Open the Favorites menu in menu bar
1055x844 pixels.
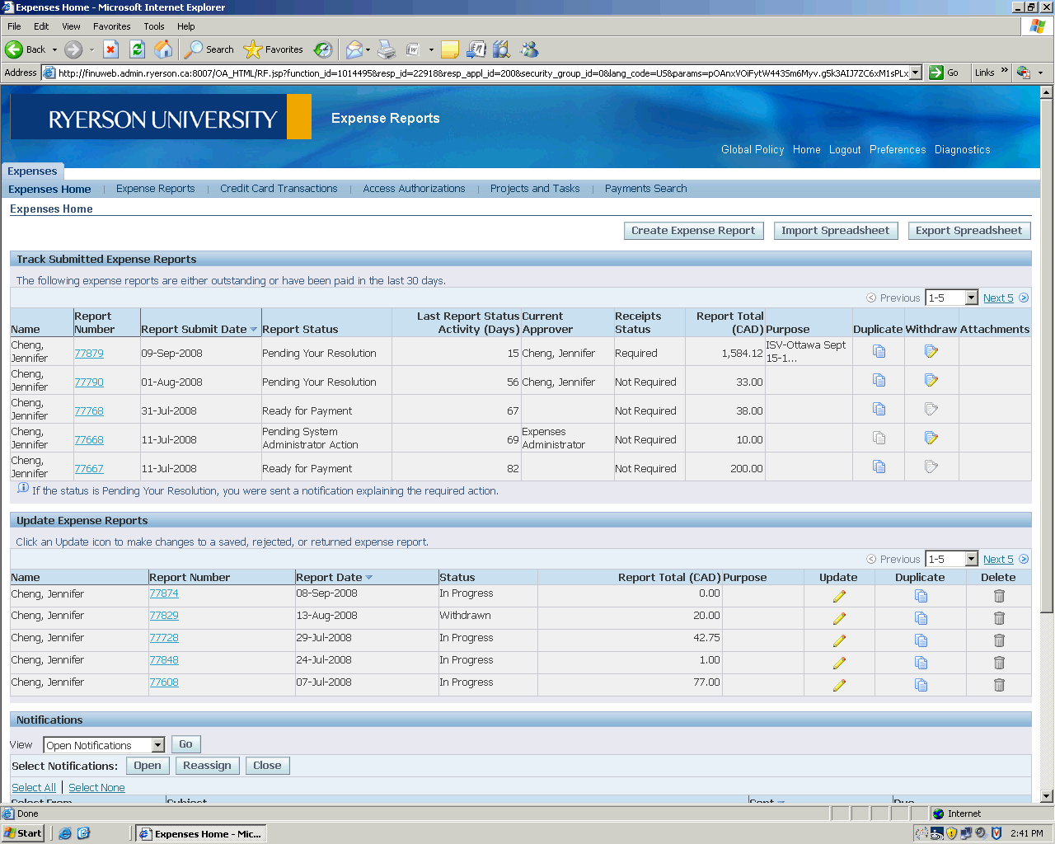[x=111, y=26]
